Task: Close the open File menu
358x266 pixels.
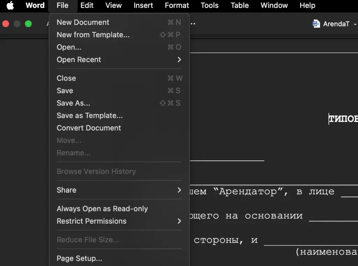Action: (62, 5)
